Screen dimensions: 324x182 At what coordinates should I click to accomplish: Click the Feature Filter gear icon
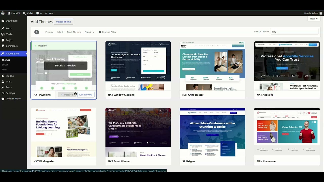(x=100, y=32)
